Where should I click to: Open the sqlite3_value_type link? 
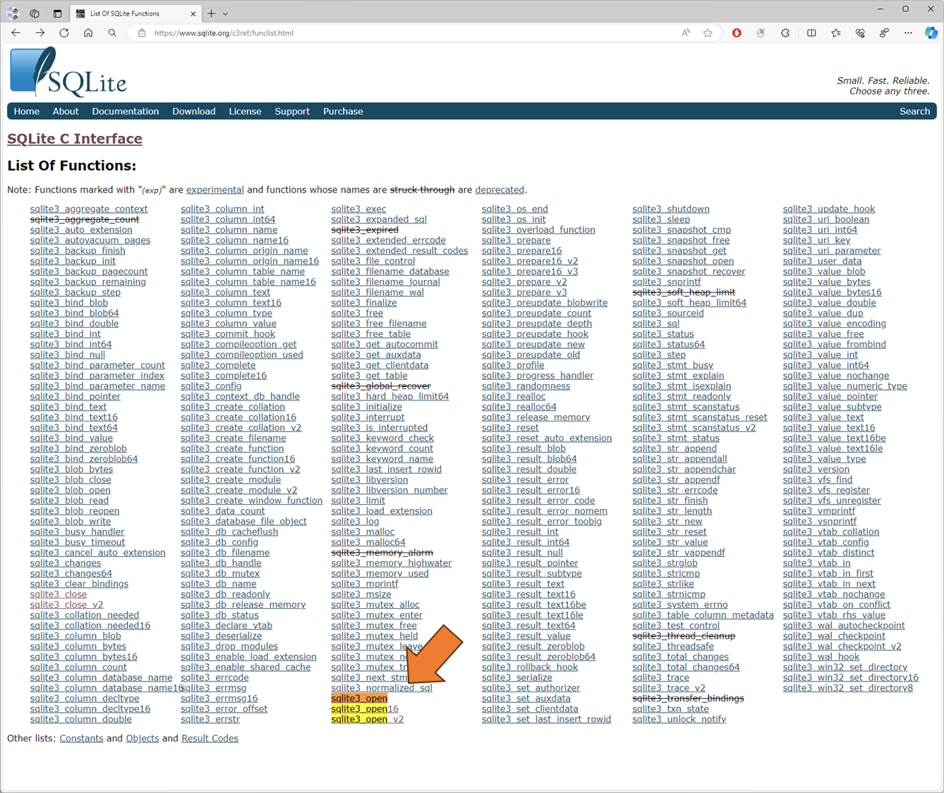click(825, 460)
